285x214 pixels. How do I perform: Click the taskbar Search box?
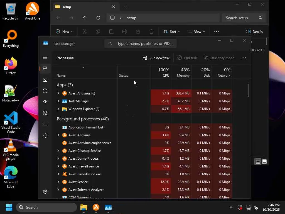pos(46,207)
